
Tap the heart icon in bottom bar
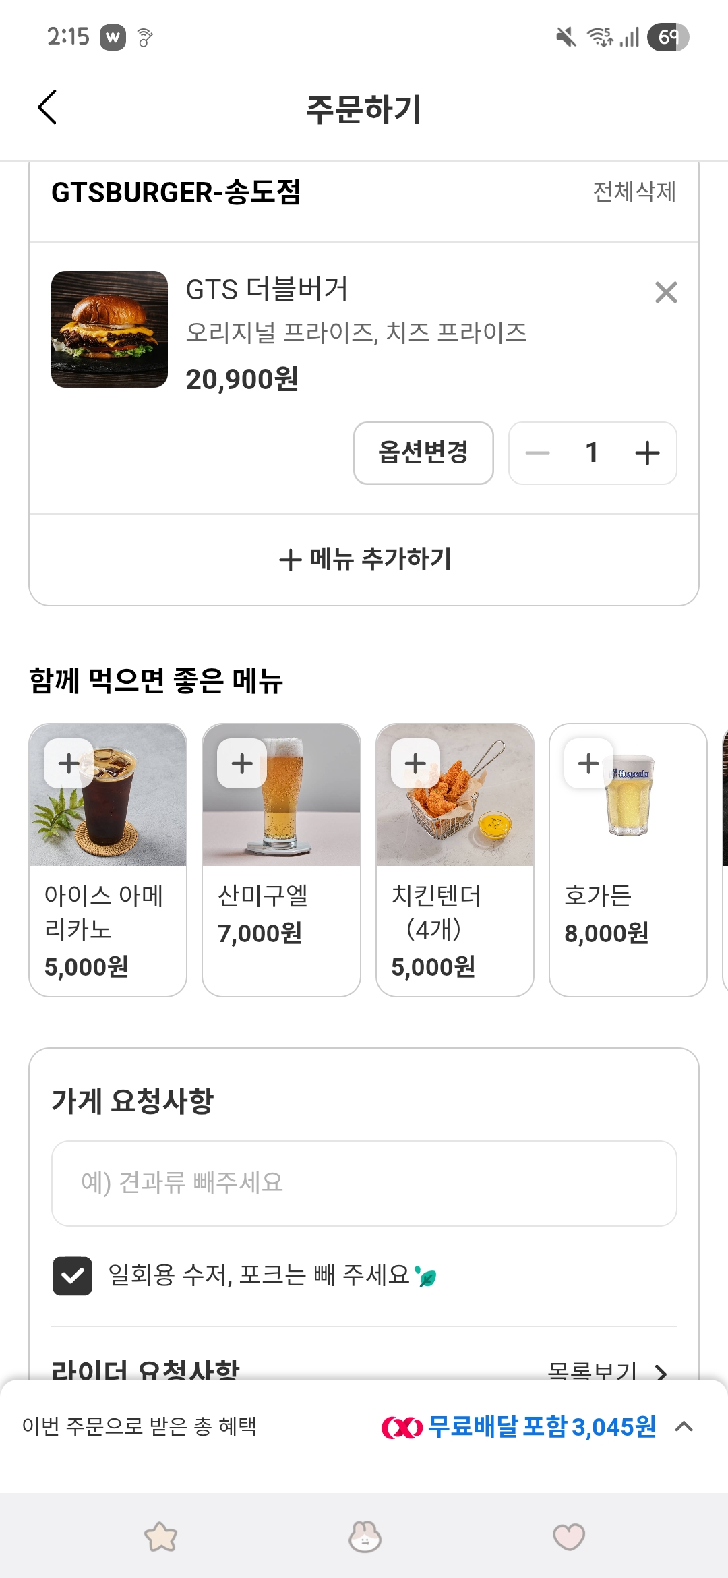click(x=568, y=1537)
